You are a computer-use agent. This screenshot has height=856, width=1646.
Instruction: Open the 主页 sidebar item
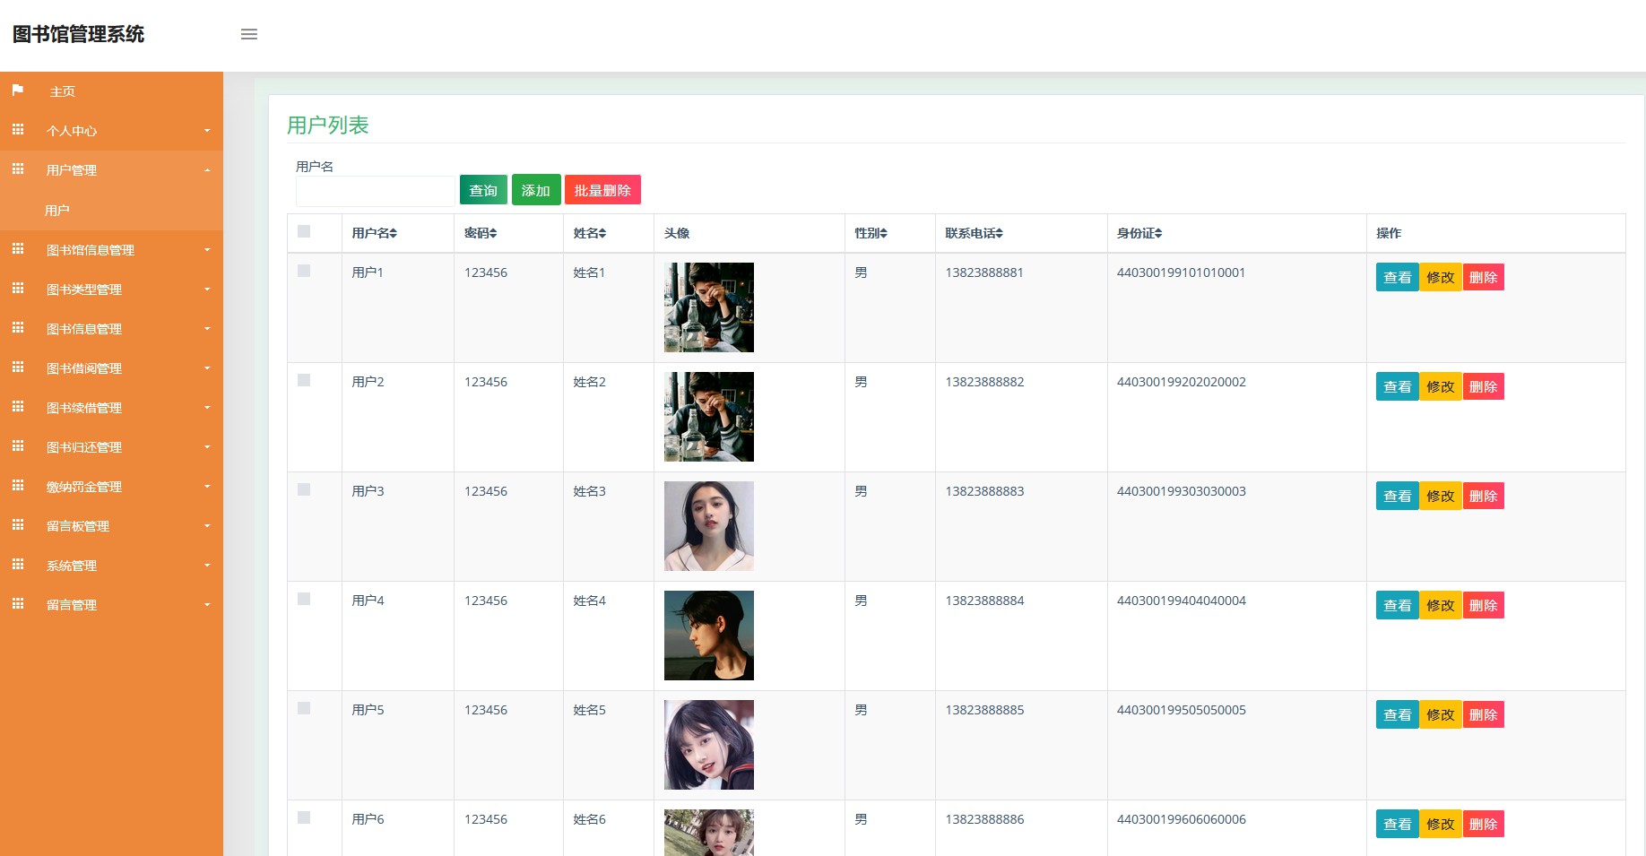(x=62, y=91)
